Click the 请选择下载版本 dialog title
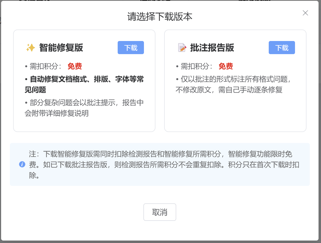This screenshot has width=321, height=243. click(160, 17)
